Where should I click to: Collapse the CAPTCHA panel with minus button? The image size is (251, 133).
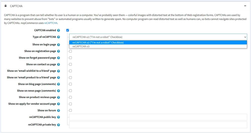coord(245,6)
